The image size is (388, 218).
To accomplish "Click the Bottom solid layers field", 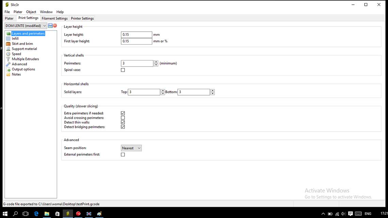I will point(194,92).
